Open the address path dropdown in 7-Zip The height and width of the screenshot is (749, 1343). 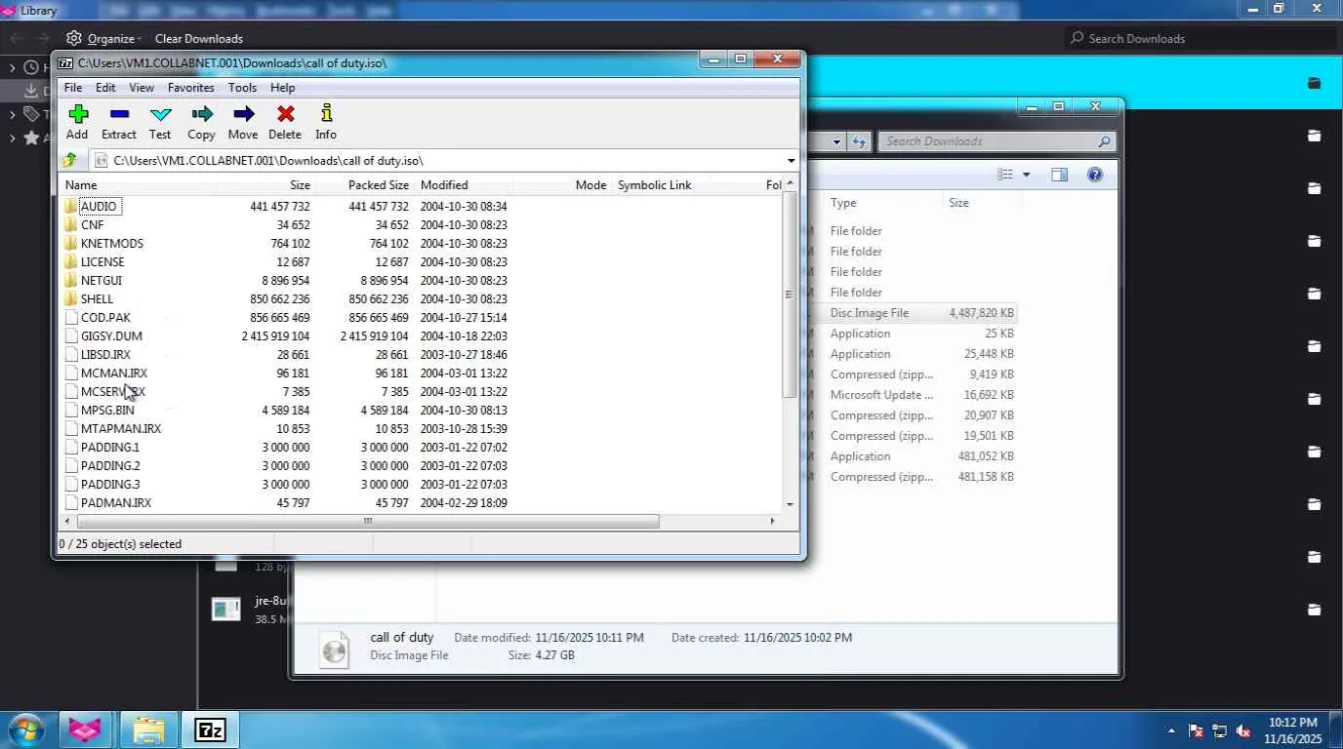tap(791, 161)
